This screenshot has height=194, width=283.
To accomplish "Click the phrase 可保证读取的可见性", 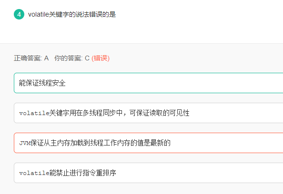I will (160, 113).
